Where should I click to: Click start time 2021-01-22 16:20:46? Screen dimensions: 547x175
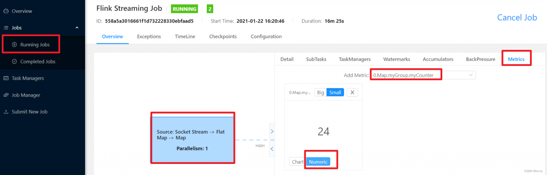click(260, 21)
